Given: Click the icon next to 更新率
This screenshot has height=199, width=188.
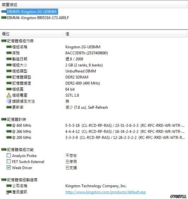Looking at the screenshot, I should (9, 107).
